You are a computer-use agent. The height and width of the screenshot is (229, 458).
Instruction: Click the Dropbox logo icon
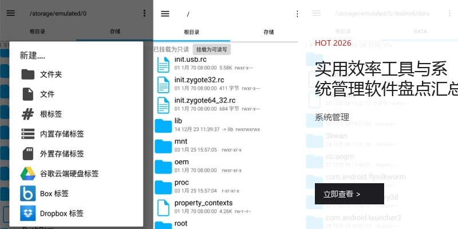tap(27, 213)
